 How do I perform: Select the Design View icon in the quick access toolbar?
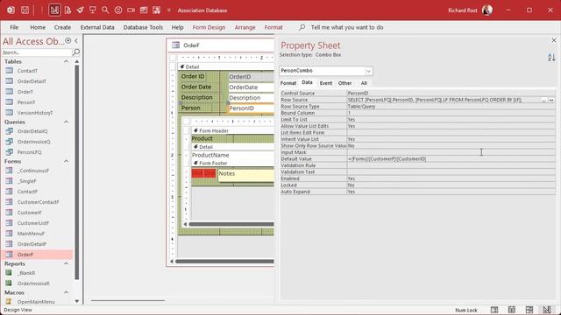(x=54, y=10)
